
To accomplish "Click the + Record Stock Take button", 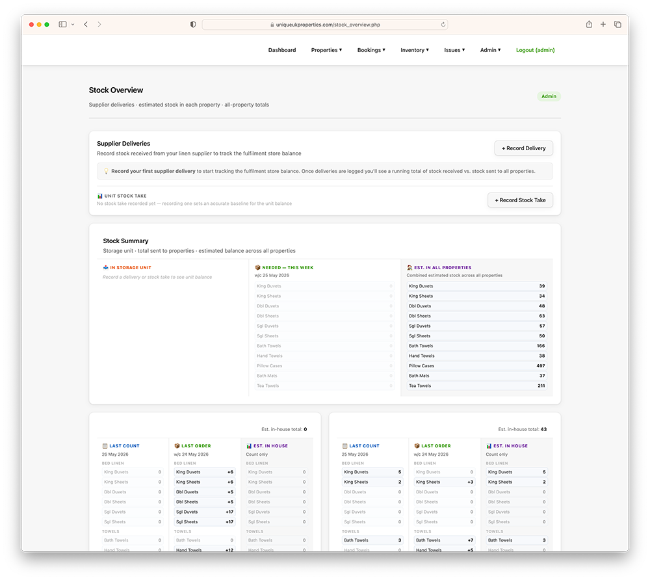I will click(x=520, y=200).
